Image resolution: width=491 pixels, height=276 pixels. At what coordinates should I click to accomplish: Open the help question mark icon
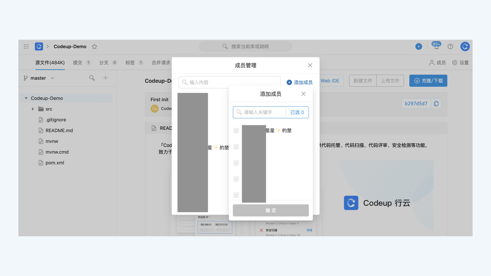450,47
